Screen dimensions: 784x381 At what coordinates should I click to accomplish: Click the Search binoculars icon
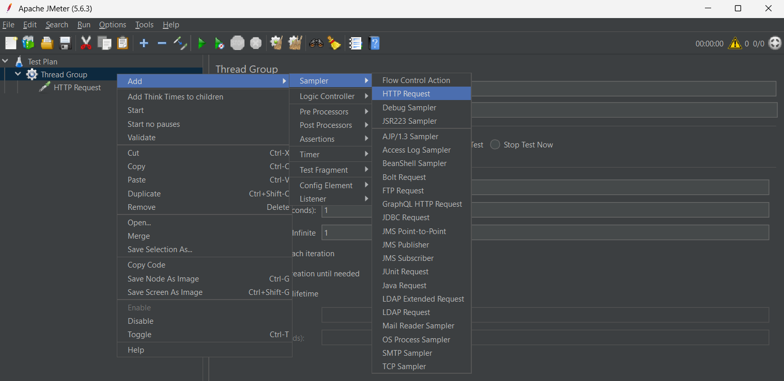(x=316, y=43)
